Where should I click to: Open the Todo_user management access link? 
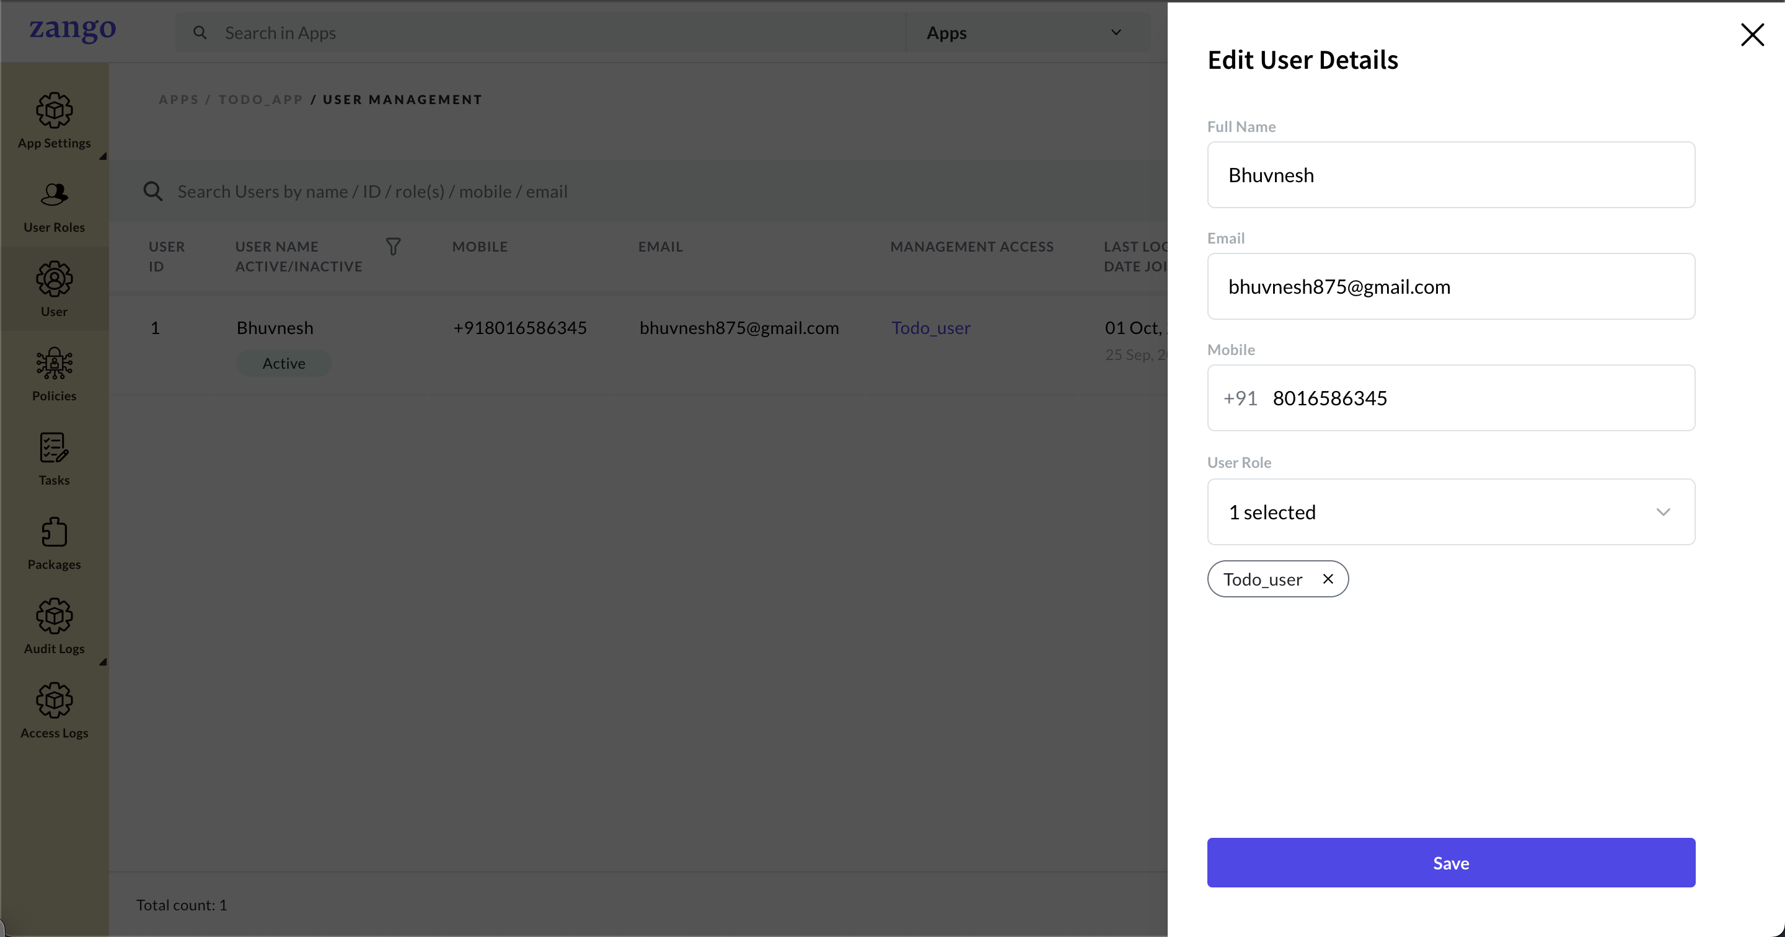pyautogui.click(x=930, y=328)
